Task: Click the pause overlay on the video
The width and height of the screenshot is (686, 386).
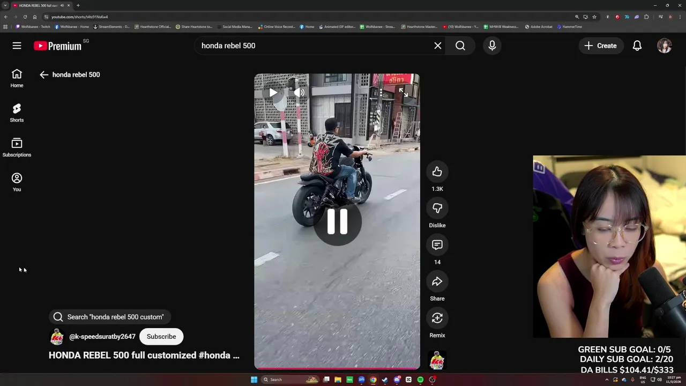Action: [x=337, y=221]
